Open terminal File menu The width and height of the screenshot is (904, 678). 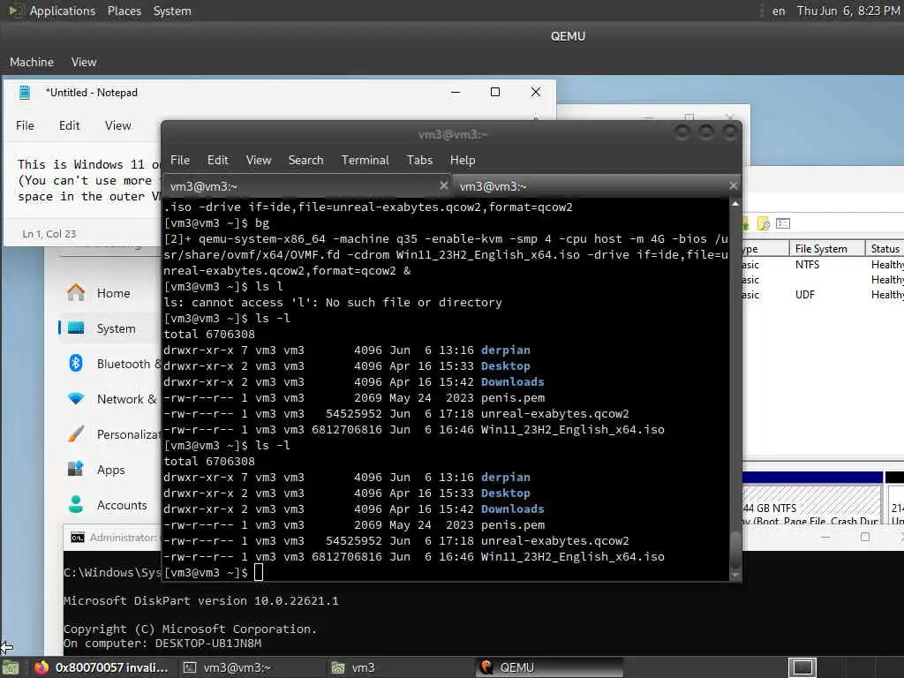pyautogui.click(x=180, y=160)
